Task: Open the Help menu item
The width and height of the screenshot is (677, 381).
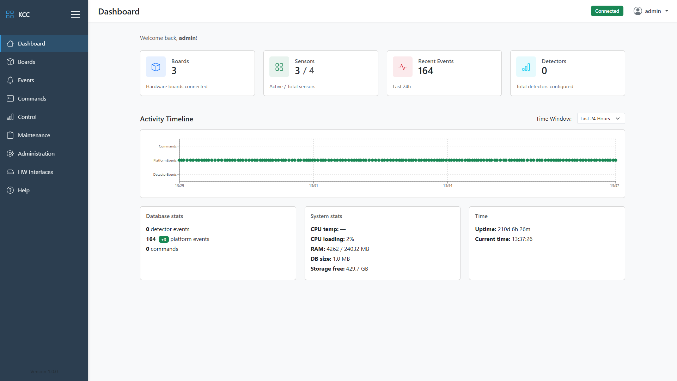Action: point(24,190)
